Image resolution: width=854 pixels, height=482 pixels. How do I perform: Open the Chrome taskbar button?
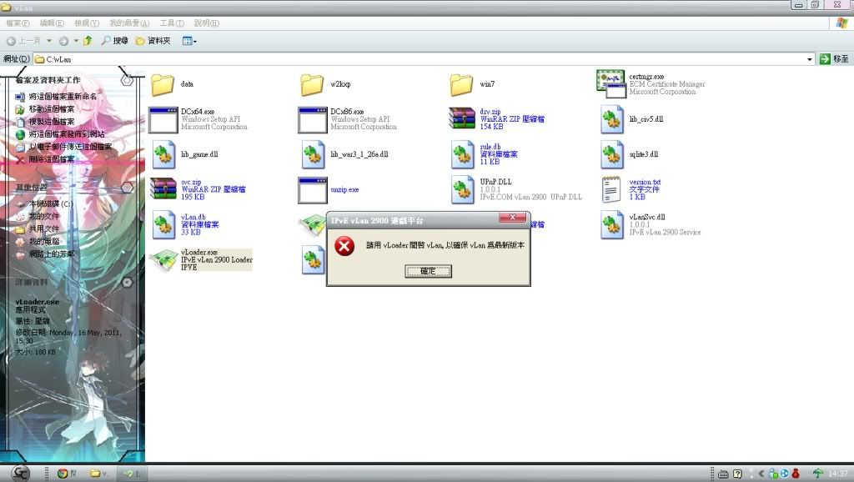[65, 473]
